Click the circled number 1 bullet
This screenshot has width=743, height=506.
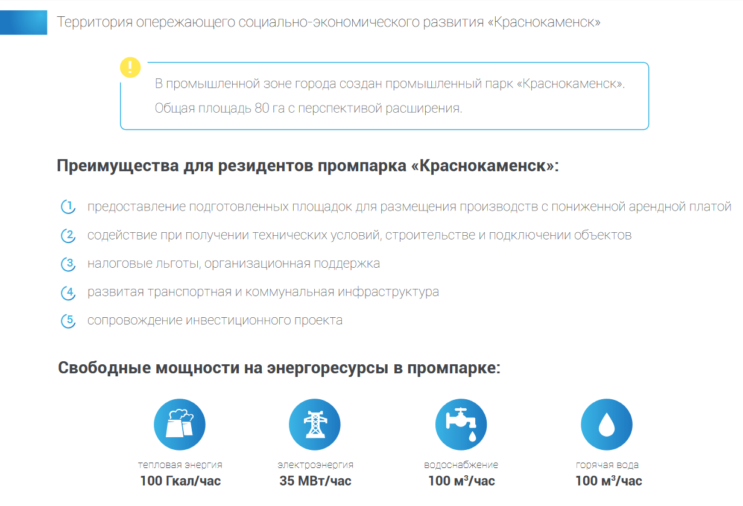(69, 207)
